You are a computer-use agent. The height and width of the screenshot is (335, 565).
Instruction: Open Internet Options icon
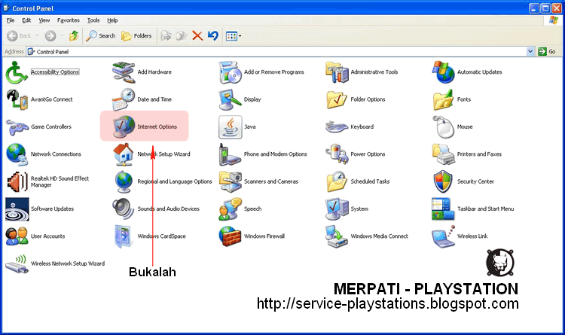tap(124, 126)
